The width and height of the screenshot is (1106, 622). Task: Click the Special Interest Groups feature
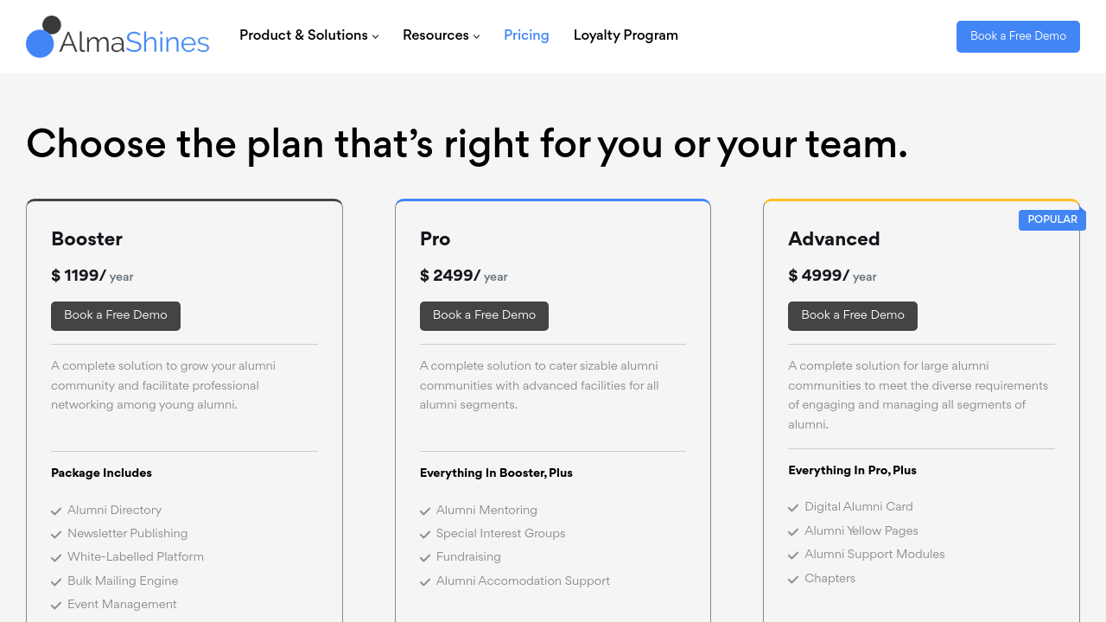[500, 534]
